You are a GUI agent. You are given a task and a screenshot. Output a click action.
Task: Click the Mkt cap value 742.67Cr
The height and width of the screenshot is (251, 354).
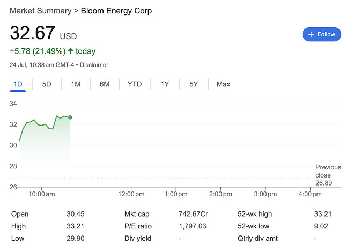[x=193, y=214]
